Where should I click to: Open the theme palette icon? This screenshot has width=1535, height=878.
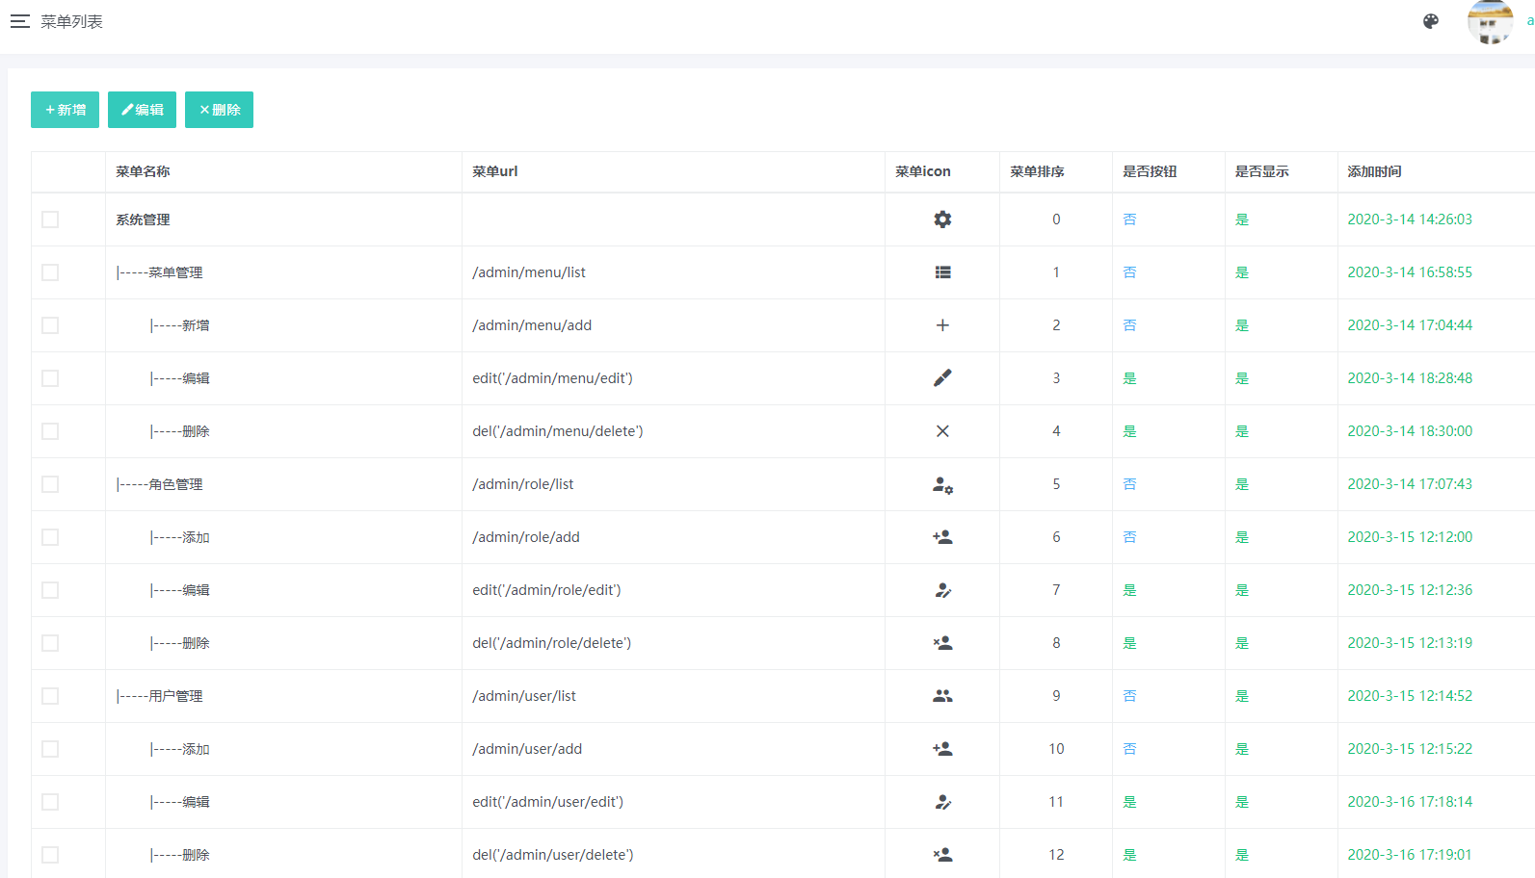(x=1431, y=21)
